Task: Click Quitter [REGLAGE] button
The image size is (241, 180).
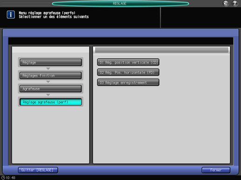Action: [38, 170]
